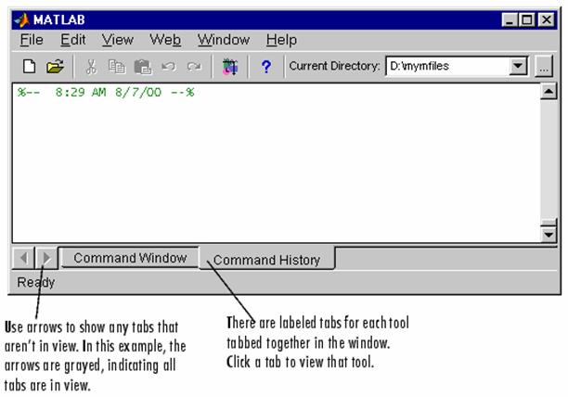Launch Simulink from the toolbar icon

pyautogui.click(x=230, y=67)
